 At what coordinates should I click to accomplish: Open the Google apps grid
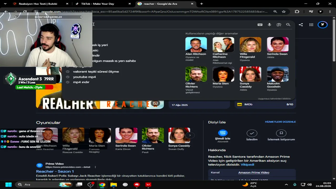(311, 25)
